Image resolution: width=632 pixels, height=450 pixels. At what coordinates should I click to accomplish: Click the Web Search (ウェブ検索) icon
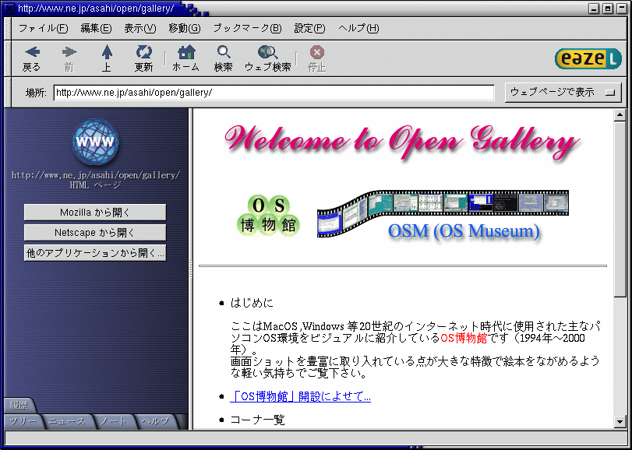coord(267,53)
